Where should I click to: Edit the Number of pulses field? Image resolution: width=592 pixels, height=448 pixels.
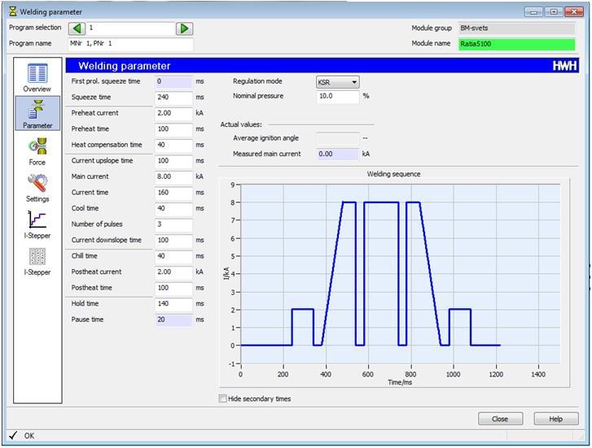point(173,224)
